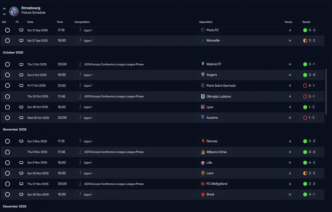The width and height of the screenshot is (332, 212).
Task: Click the Result column header
Action: tap(306, 22)
